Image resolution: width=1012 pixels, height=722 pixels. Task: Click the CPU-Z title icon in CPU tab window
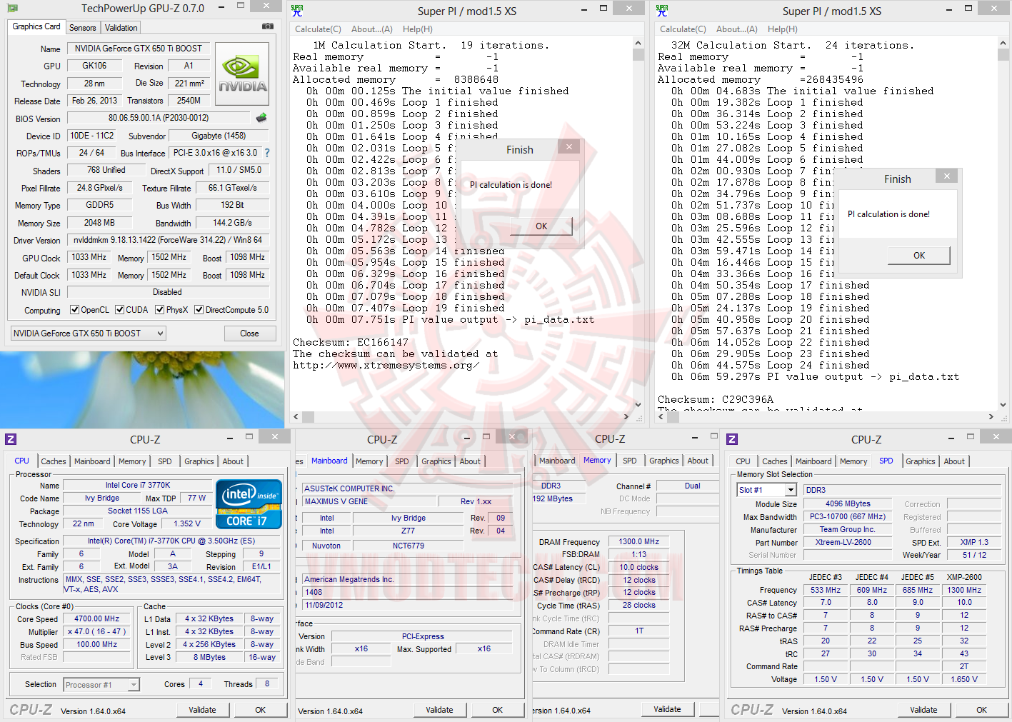[11, 439]
